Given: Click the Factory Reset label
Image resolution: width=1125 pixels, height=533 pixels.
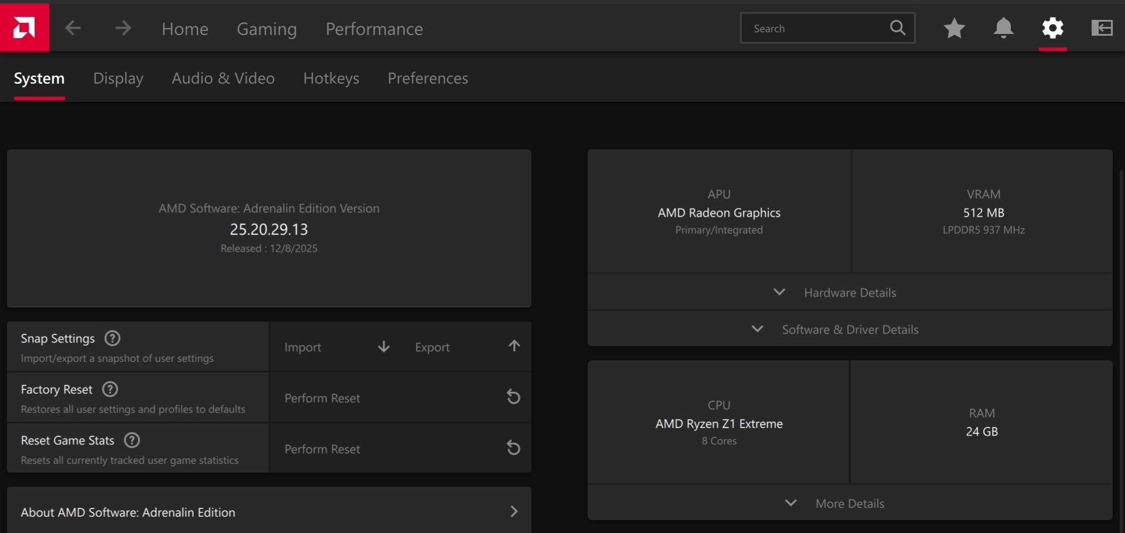Looking at the screenshot, I should (57, 389).
